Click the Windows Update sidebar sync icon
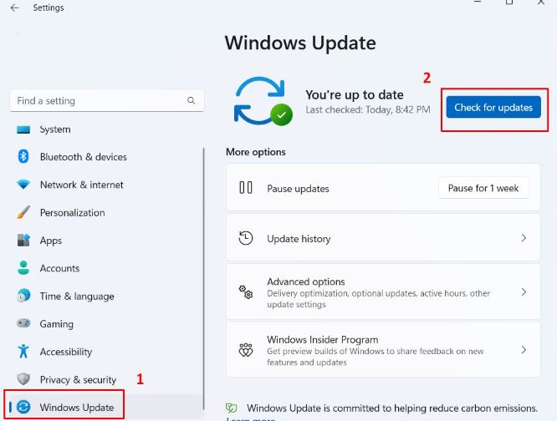This screenshot has width=557, height=421. [x=23, y=407]
